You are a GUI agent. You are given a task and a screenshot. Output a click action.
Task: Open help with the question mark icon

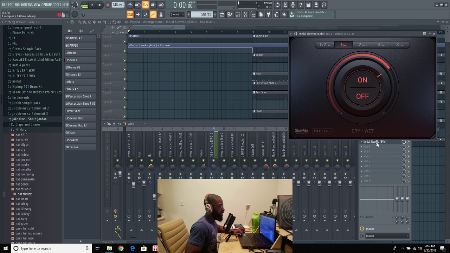click(x=301, y=5)
